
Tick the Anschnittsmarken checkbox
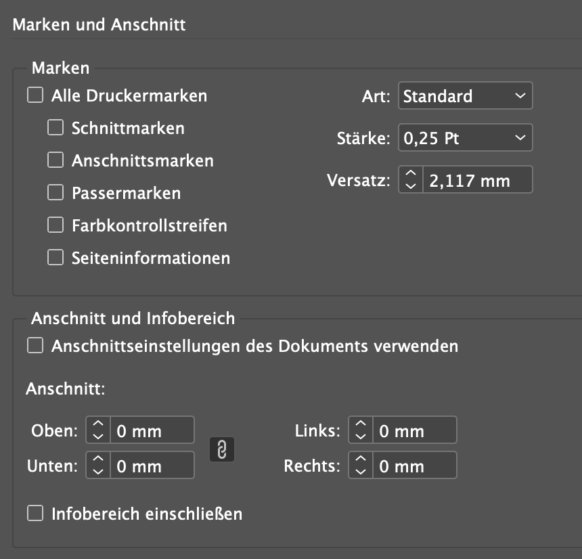[55, 160]
